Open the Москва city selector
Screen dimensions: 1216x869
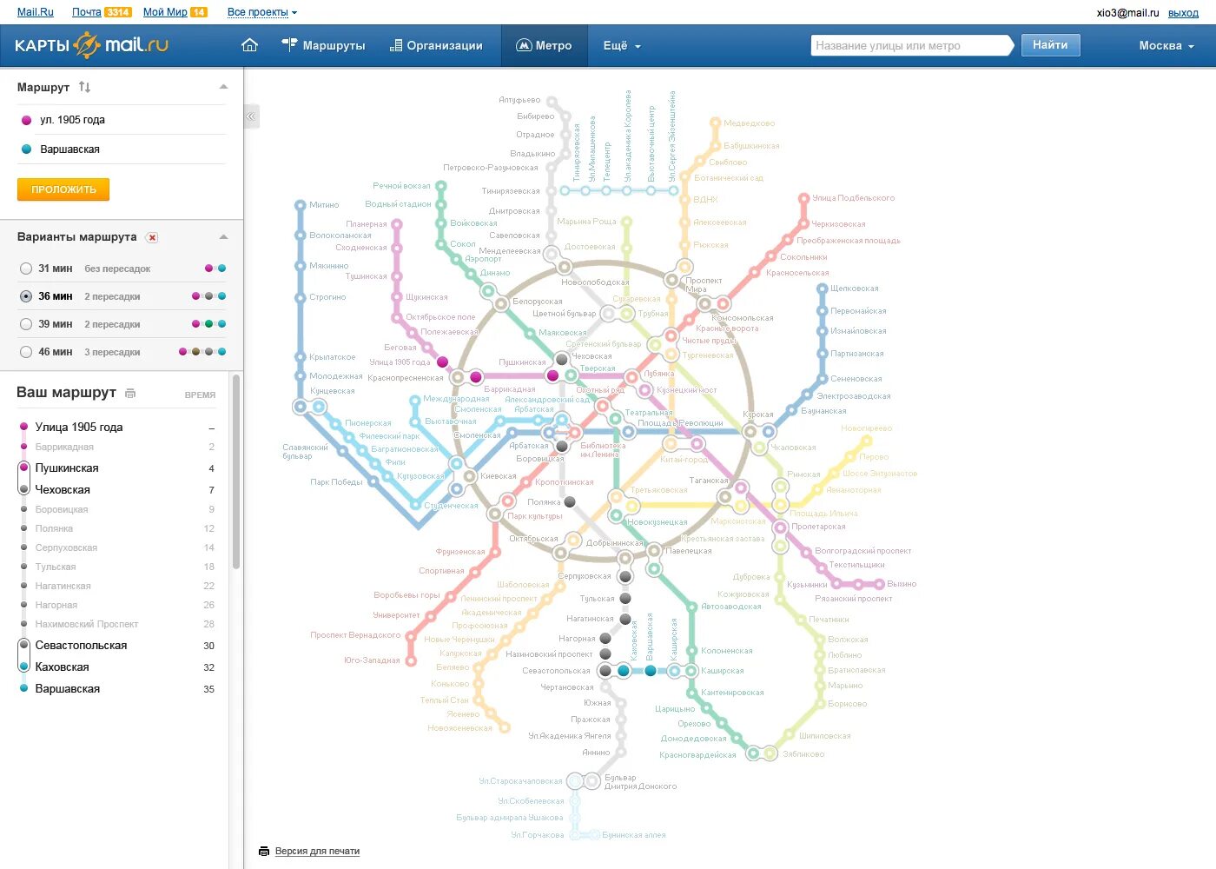coord(1166,45)
